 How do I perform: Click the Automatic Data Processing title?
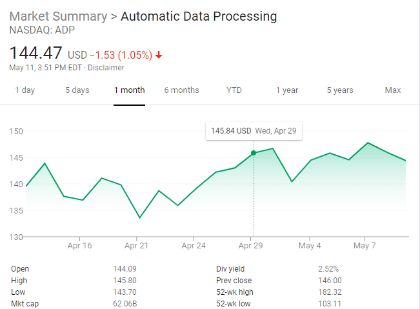point(199,16)
